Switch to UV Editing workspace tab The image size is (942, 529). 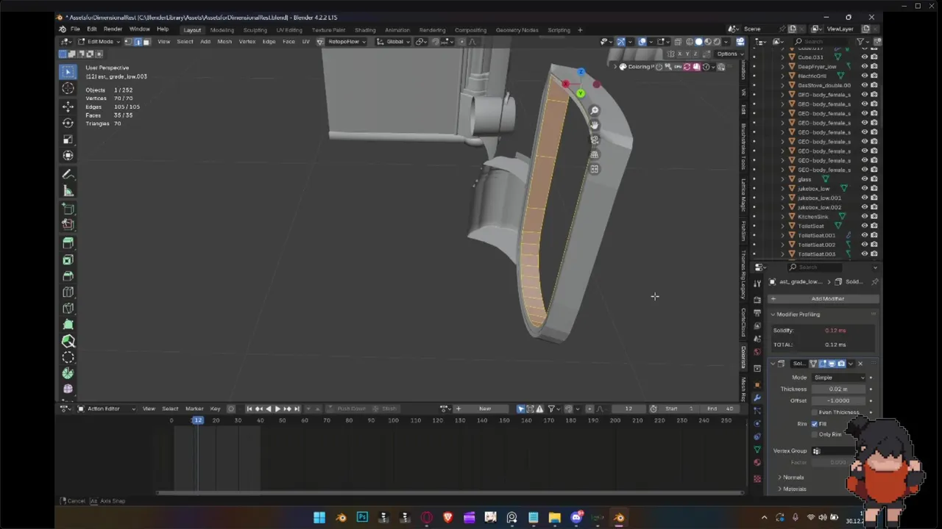288,30
